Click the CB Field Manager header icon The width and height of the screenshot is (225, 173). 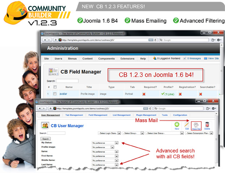tap(53, 72)
